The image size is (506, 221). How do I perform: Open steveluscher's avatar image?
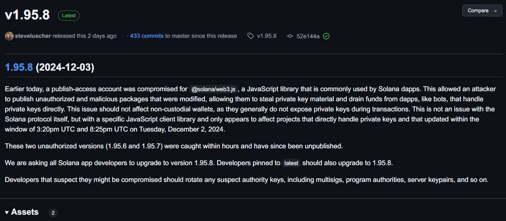(x=9, y=36)
